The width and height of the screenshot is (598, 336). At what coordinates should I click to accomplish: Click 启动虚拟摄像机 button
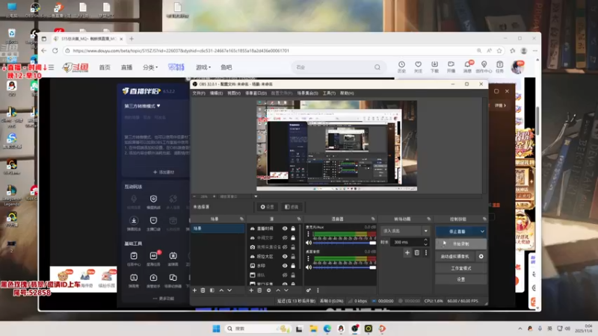point(455,256)
